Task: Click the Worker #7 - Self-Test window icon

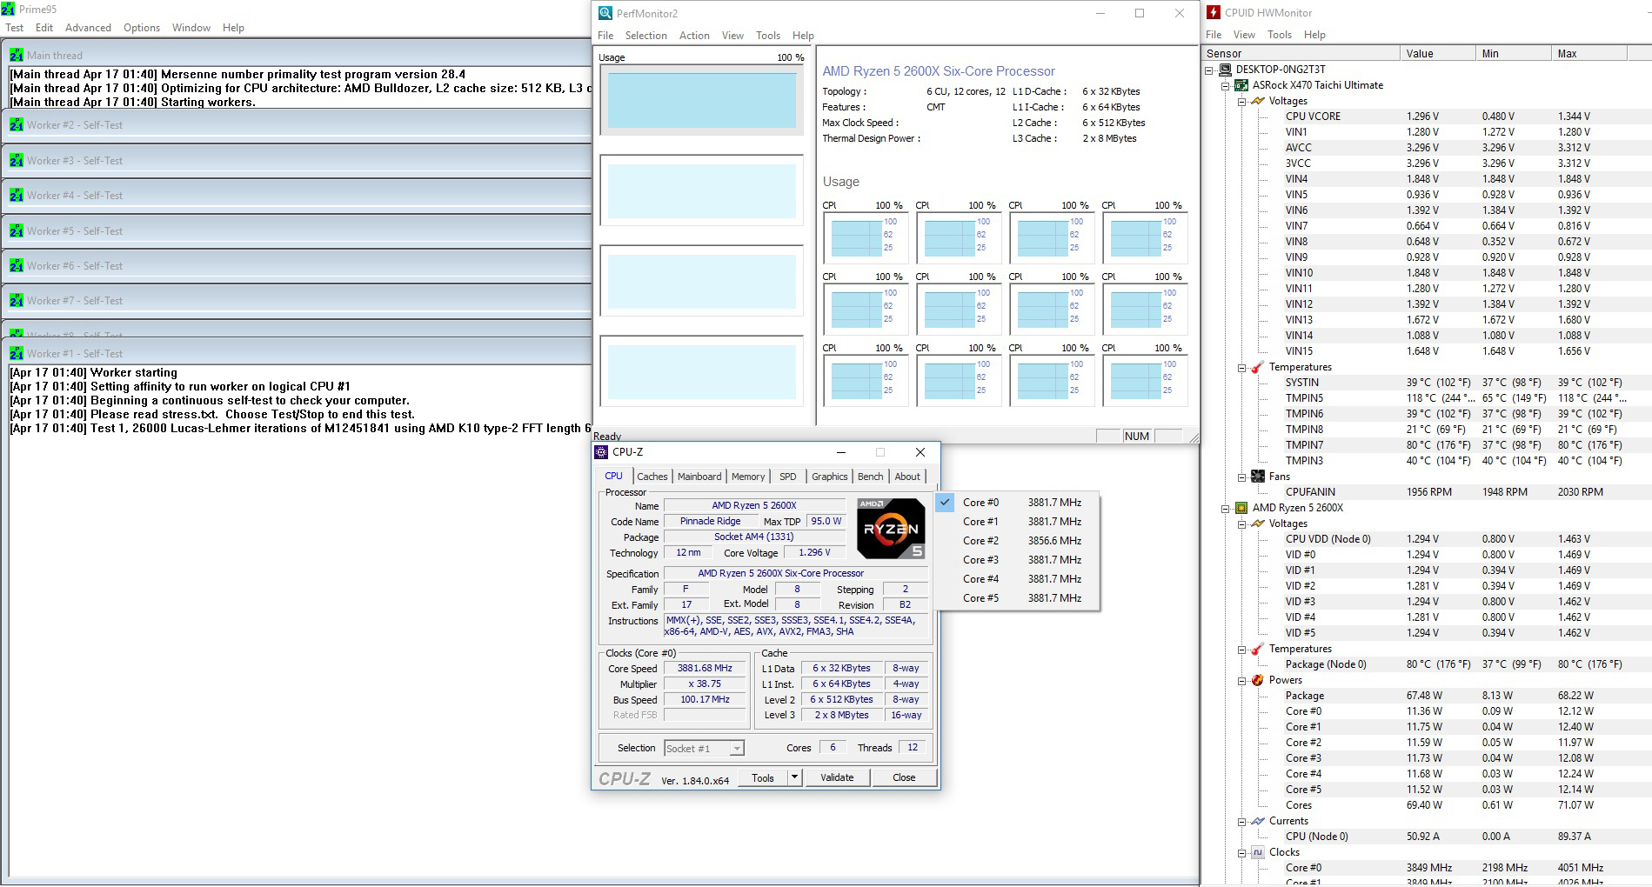Action: point(17,300)
